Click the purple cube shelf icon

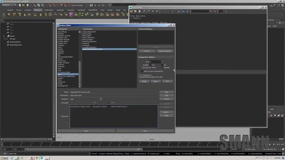pos(71,15)
